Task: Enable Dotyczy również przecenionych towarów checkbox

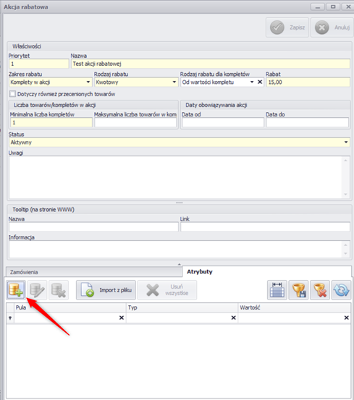Action: click(12, 94)
